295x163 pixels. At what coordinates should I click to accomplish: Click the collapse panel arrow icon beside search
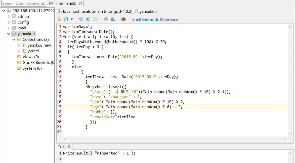pyautogui.click(x=51, y=3)
